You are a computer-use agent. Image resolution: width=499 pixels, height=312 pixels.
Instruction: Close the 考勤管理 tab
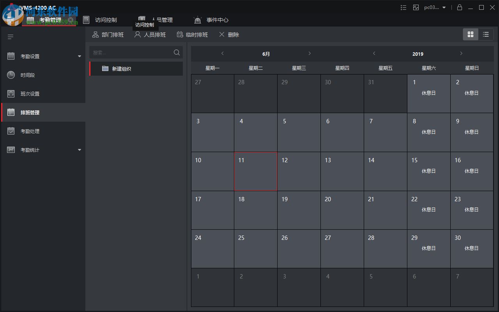click(71, 19)
